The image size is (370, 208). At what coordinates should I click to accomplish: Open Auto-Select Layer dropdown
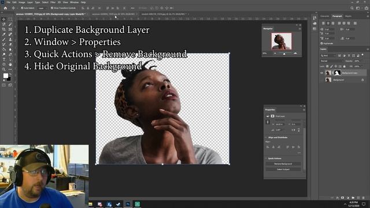coord(42,8)
